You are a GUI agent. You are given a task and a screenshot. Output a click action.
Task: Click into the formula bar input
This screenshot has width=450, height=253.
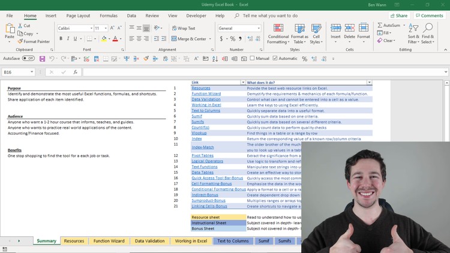click(x=263, y=72)
